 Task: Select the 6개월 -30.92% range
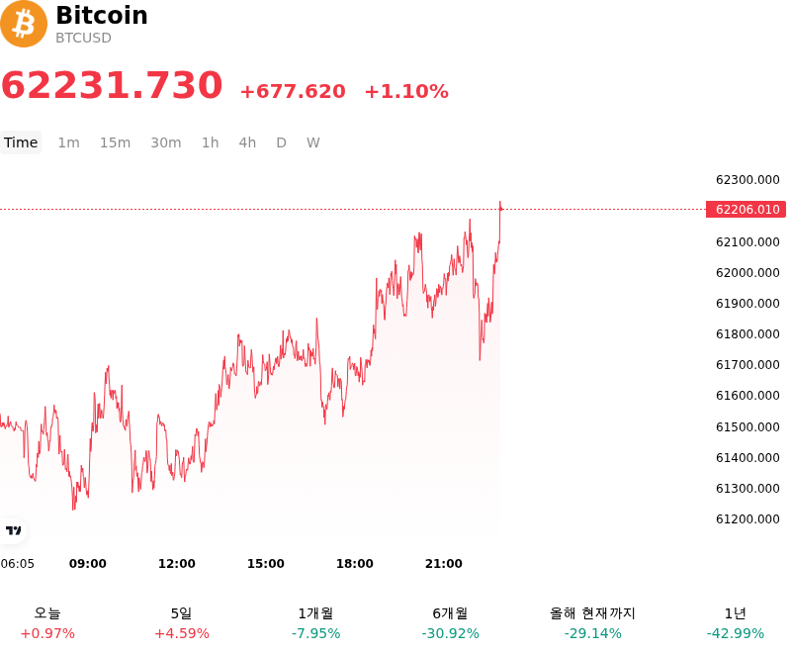[450, 623]
